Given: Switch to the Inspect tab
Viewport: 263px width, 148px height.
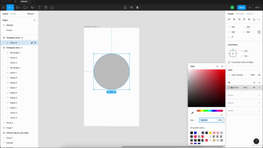Looking at the screenshot, I should 249,14.
